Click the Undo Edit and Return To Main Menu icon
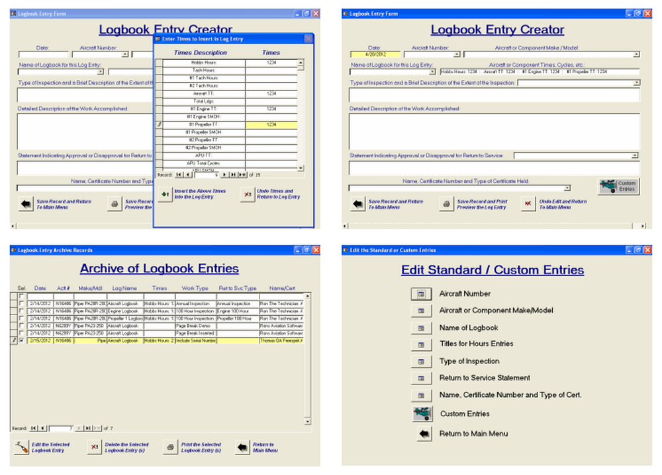This screenshot has width=662, height=475. 528,204
